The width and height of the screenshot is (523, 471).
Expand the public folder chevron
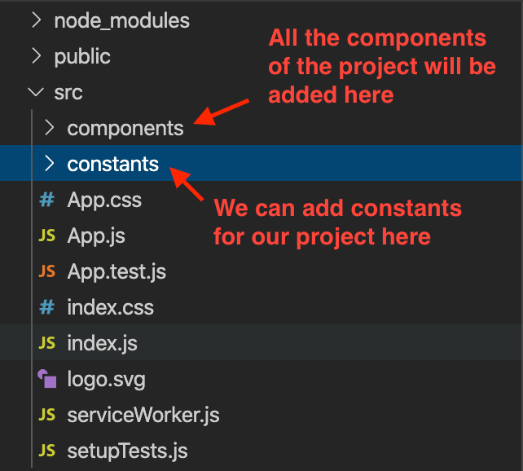pyautogui.click(x=36, y=57)
